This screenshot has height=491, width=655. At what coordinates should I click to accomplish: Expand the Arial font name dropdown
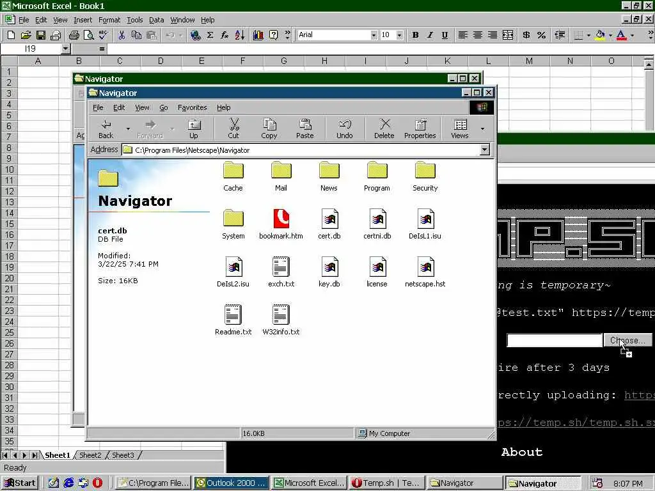[x=374, y=36]
